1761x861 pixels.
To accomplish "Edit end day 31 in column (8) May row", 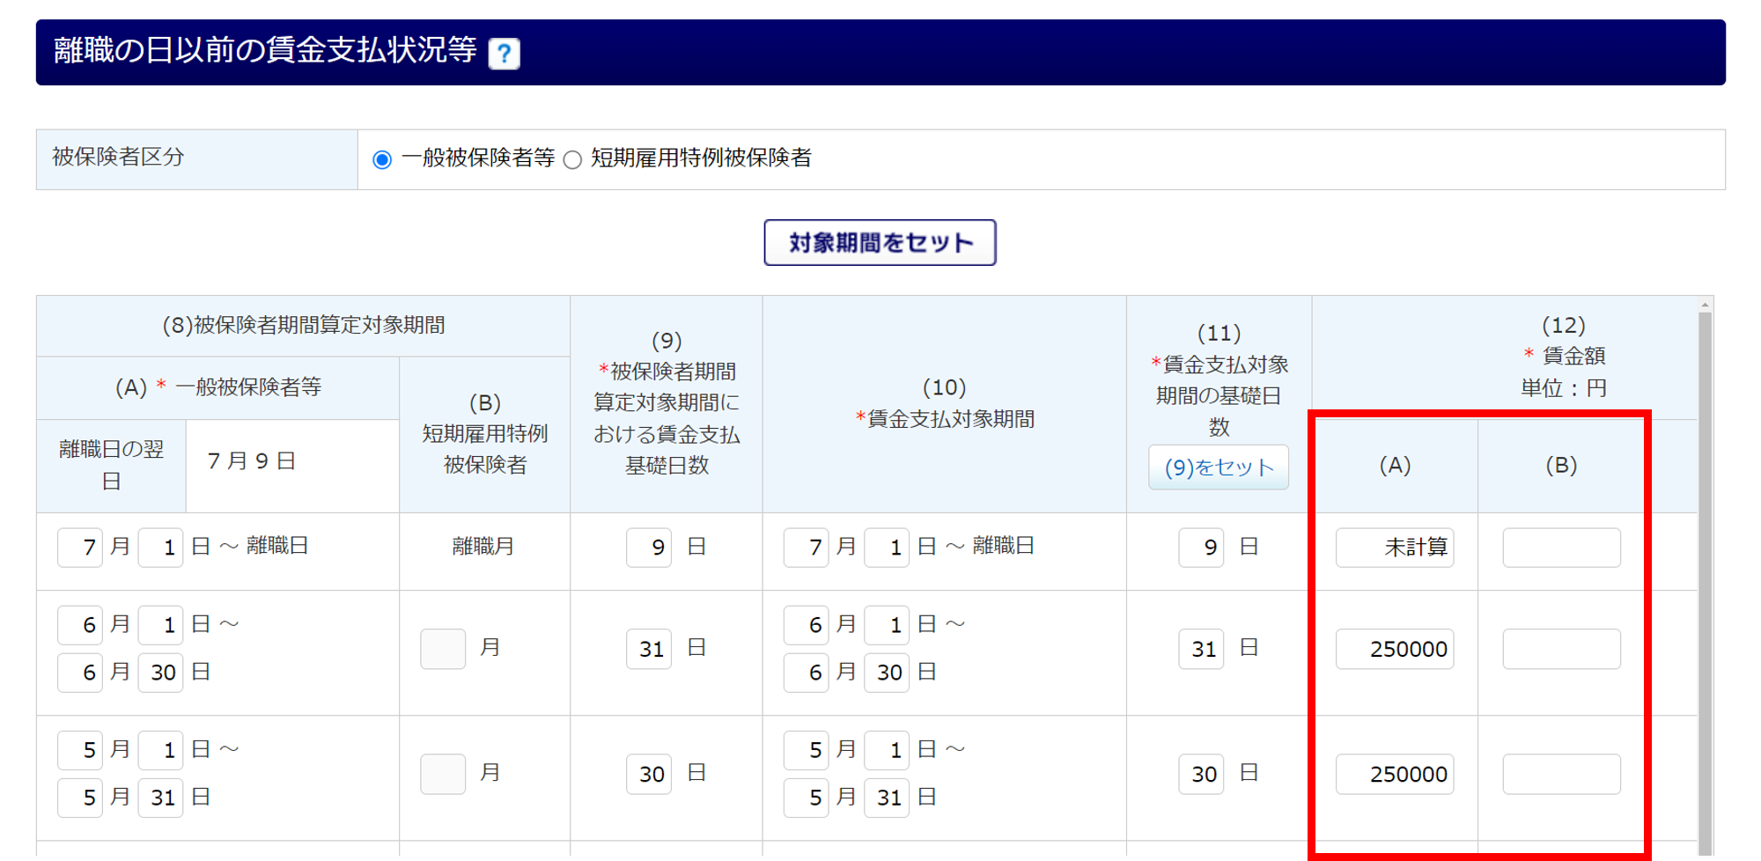I will 160,798.
